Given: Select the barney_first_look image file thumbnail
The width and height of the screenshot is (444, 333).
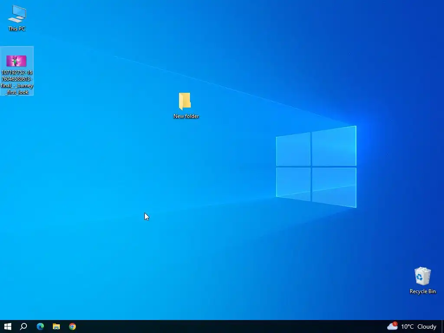Looking at the screenshot, I should pyautogui.click(x=16, y=61).
